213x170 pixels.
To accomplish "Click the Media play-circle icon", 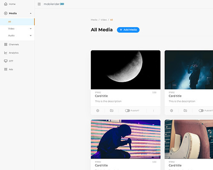I will click(x=6, y=13).
